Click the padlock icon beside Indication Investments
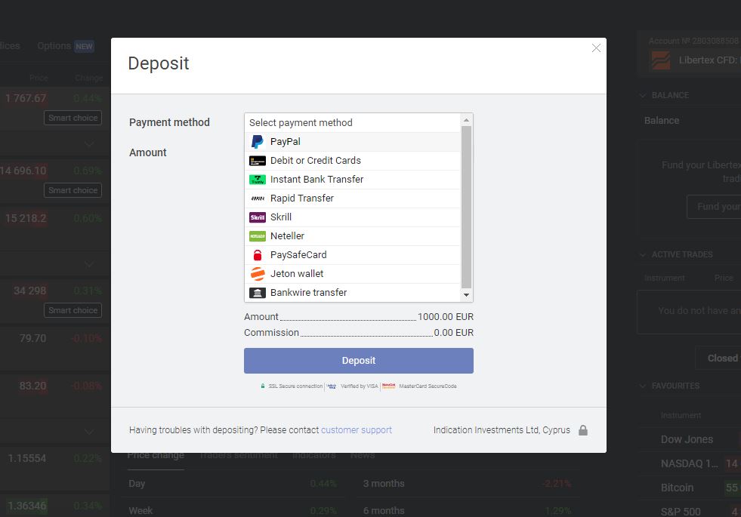This screenshot has height=517, width=741. 583,430
